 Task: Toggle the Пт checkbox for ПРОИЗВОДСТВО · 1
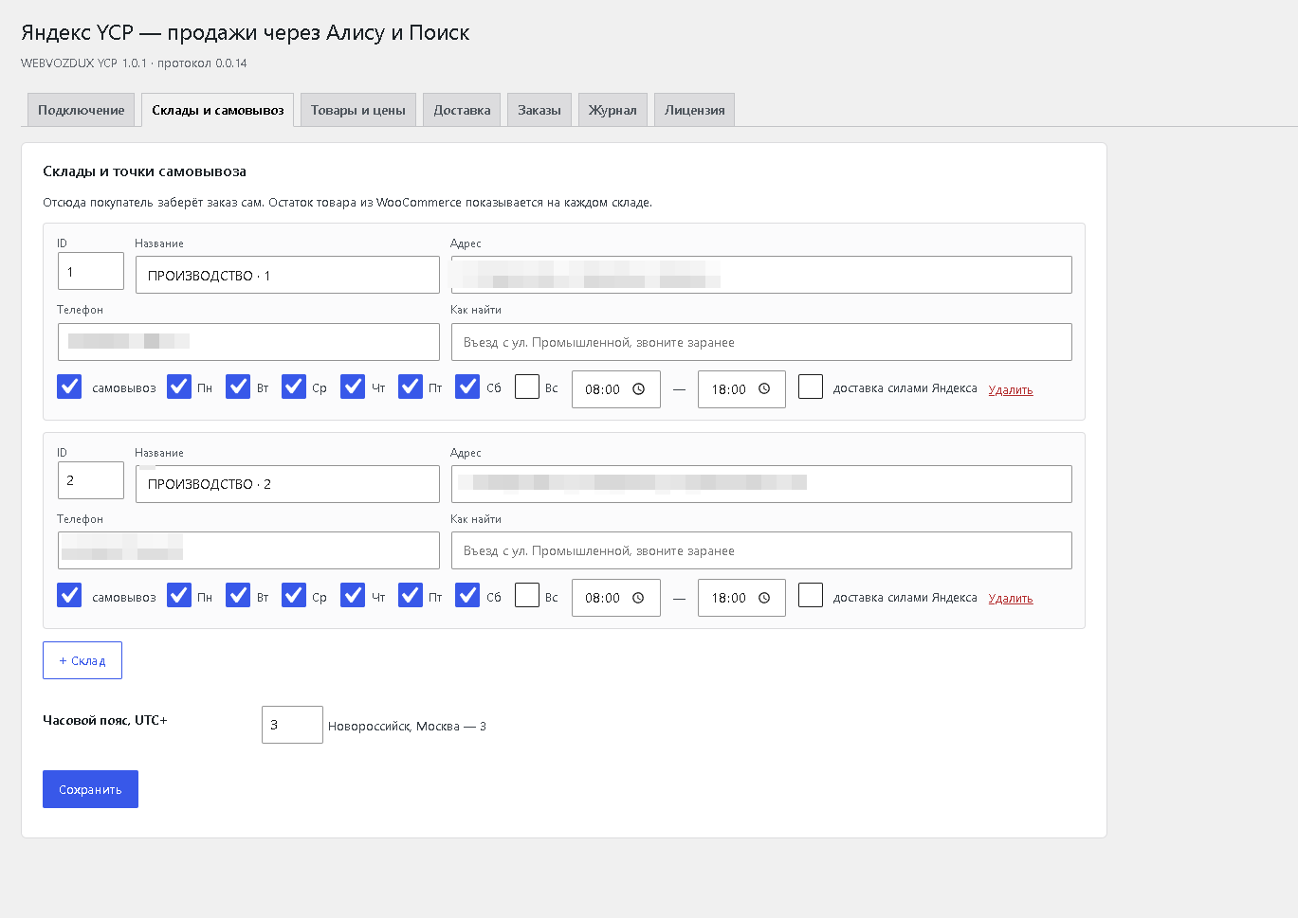click(411, 387)
